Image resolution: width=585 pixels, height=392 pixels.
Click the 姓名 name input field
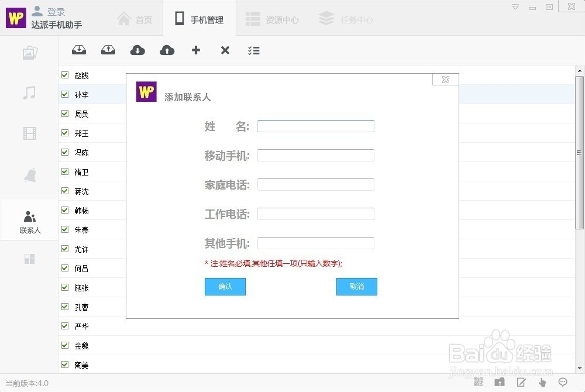tap(315, 126)
